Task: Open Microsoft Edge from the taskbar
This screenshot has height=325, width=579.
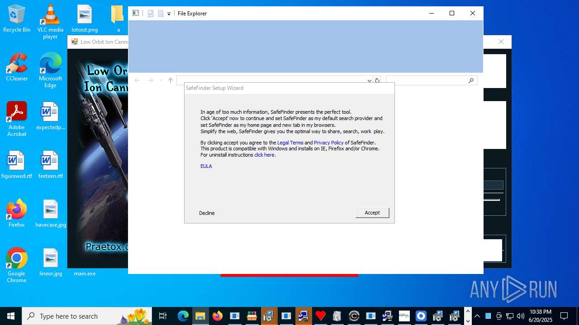Action: [183, 316]
